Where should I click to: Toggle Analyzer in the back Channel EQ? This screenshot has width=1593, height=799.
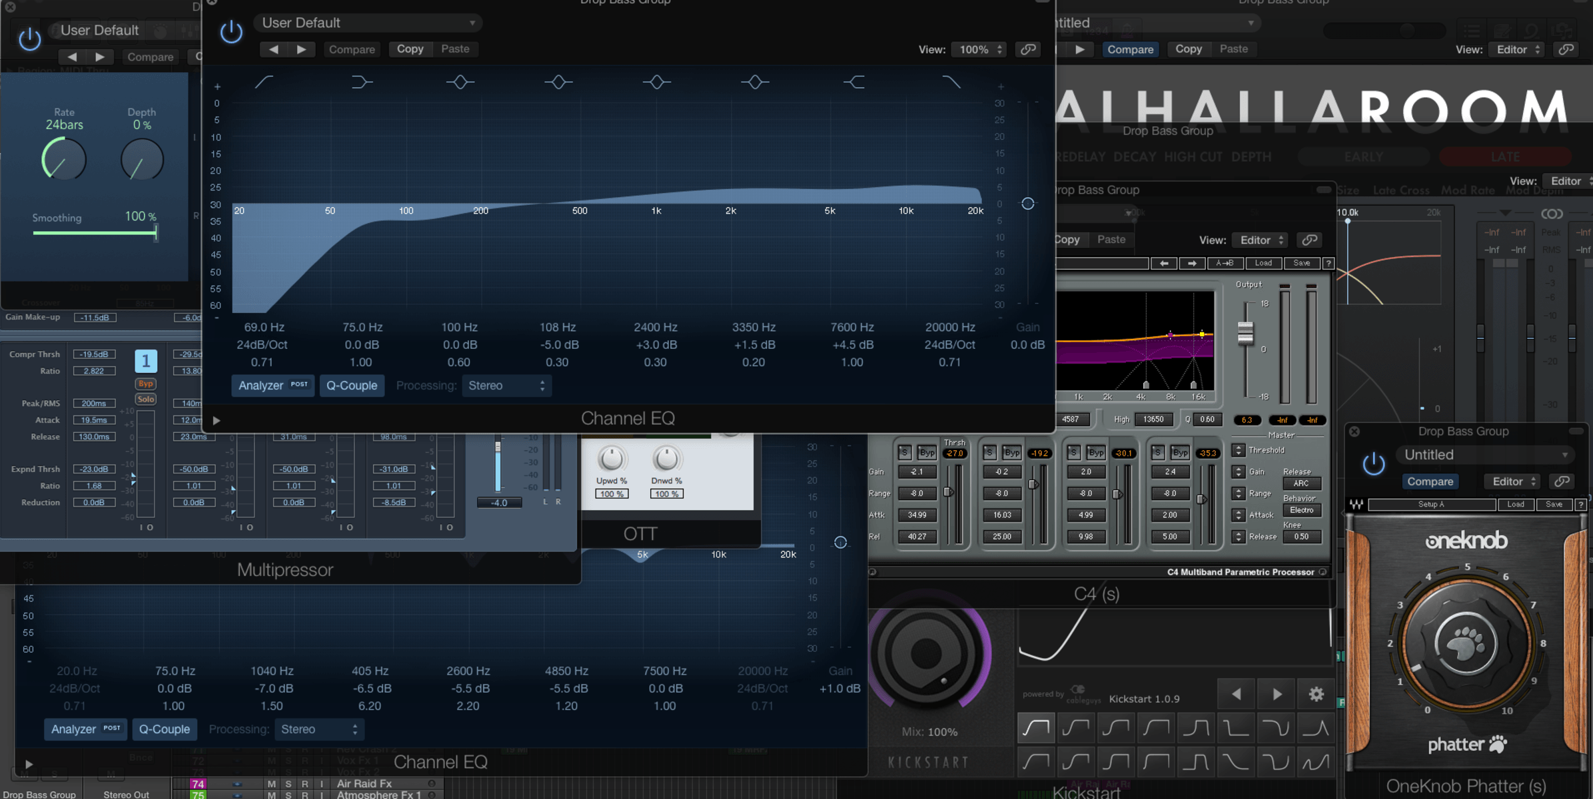(85, 729)
